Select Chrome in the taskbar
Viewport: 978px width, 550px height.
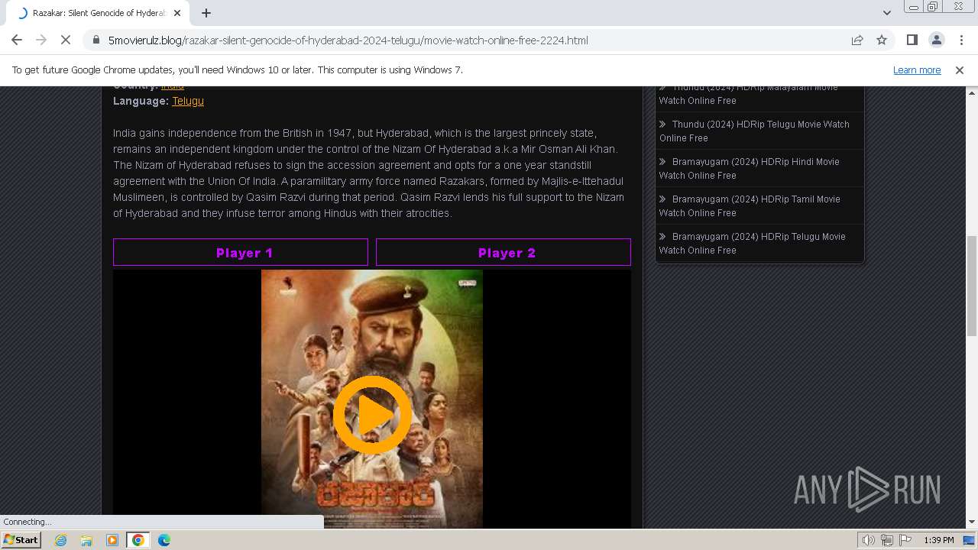point(138,540)
